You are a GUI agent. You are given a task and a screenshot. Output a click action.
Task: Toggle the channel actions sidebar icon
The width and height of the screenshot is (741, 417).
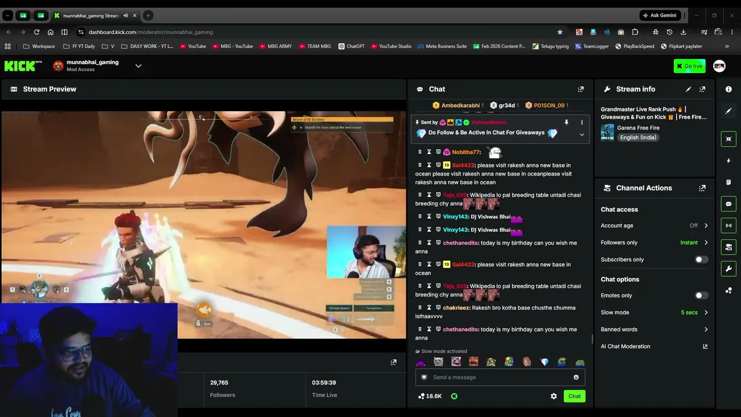tap(728, 247)
